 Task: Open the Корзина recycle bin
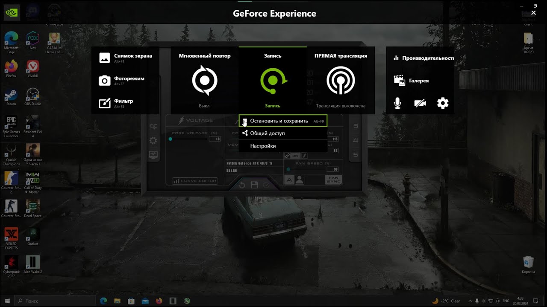click(x=529, y=264)
